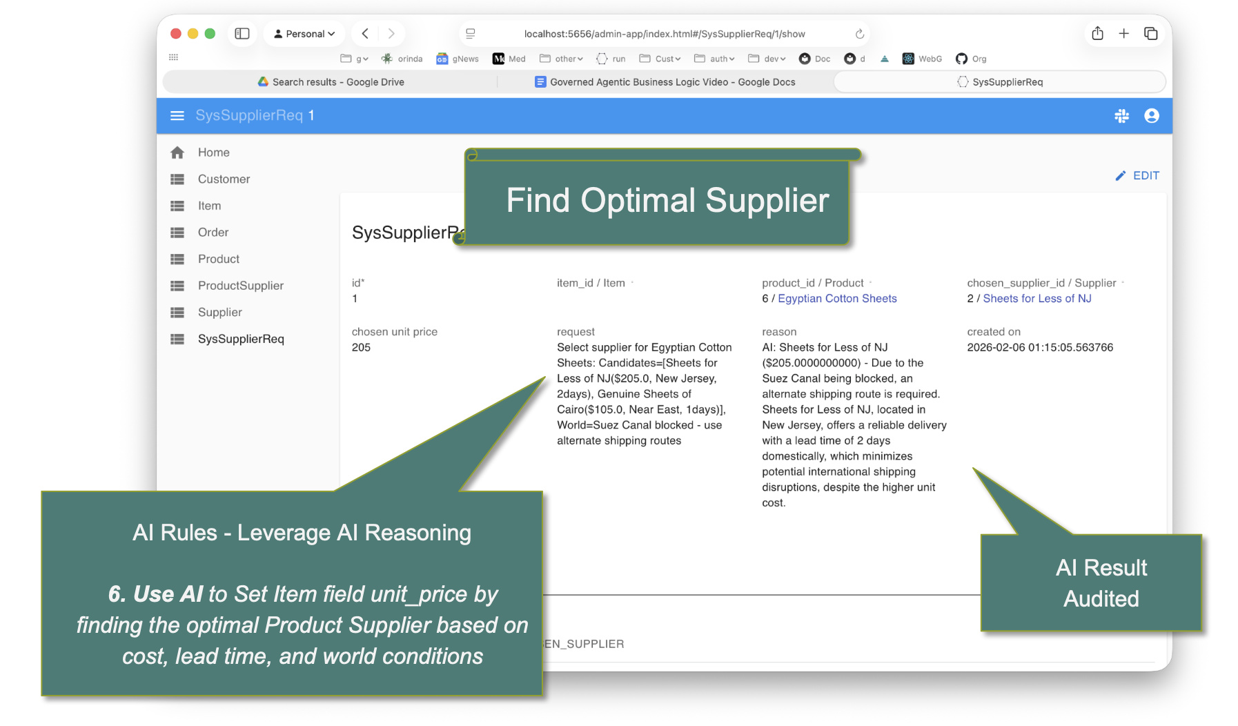The height and width of the screenshot is (726, 1238).
Task: Expand the Personal profile dropdown
Action: [x=304, y=34]
